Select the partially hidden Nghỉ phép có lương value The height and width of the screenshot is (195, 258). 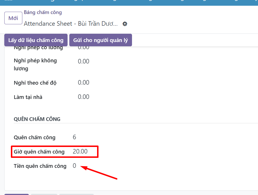tap(84, 48)
